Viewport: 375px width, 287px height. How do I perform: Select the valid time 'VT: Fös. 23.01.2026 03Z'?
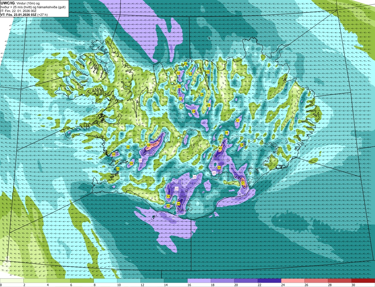click(18, 15)
